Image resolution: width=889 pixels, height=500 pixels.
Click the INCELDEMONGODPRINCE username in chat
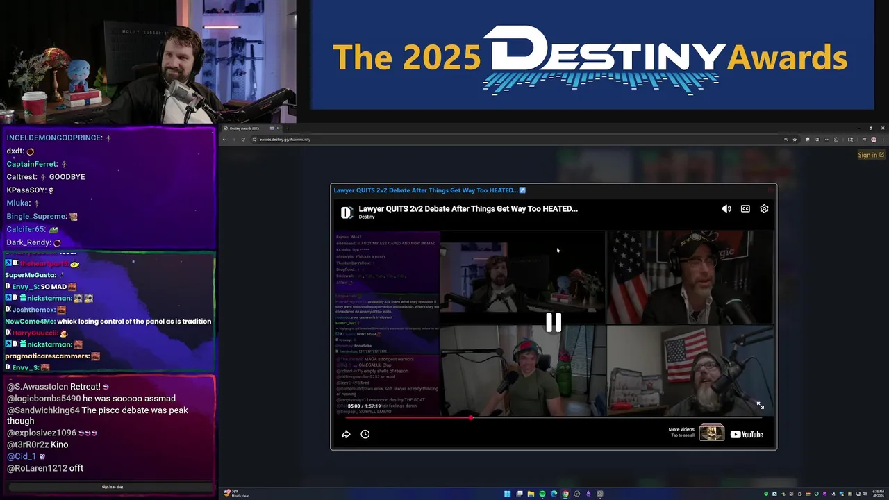pos(54,138)
